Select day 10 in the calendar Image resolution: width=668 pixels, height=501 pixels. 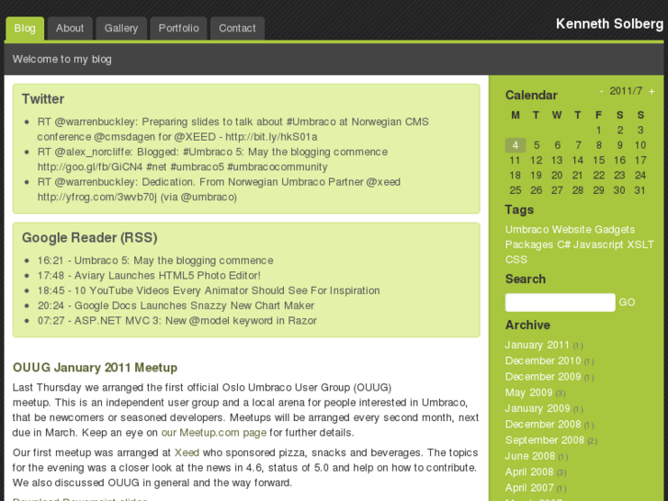(x=640, y=145)
